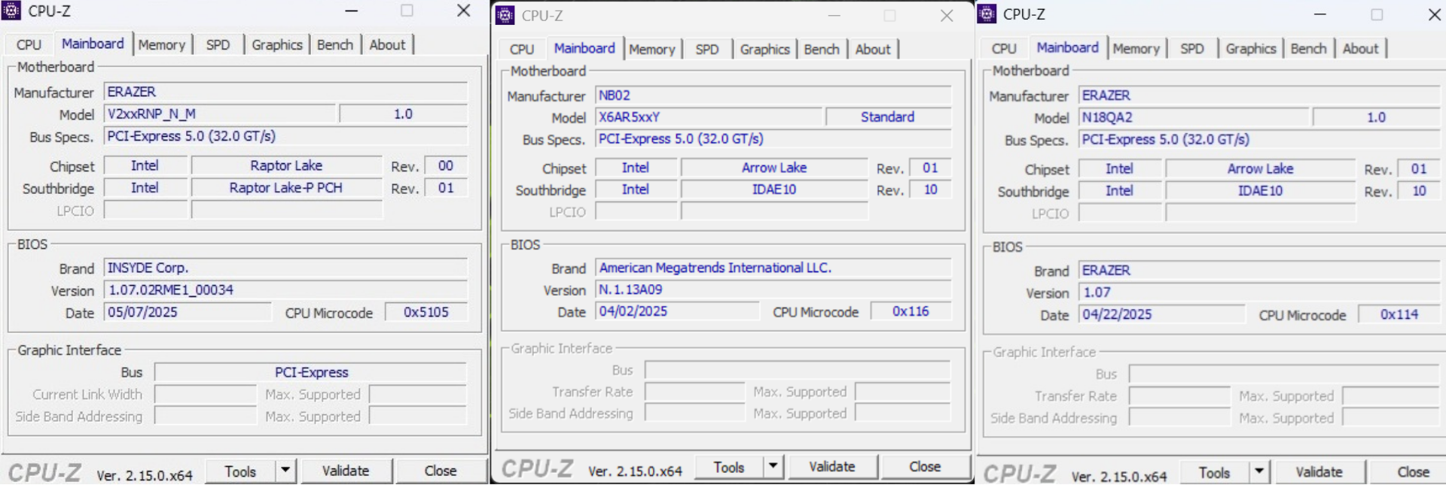Click Arrow Lake chipset in middle window
The image size is (1446, 485).
[x=774, y=168]
